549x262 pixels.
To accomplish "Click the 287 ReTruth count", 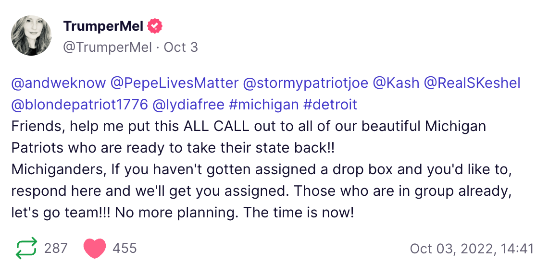I will tap(56, 249).
